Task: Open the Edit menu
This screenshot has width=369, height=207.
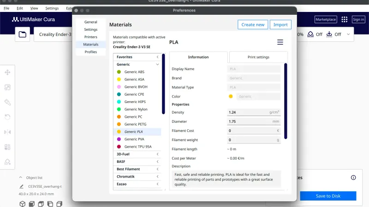Action: [x=20, y=8]
